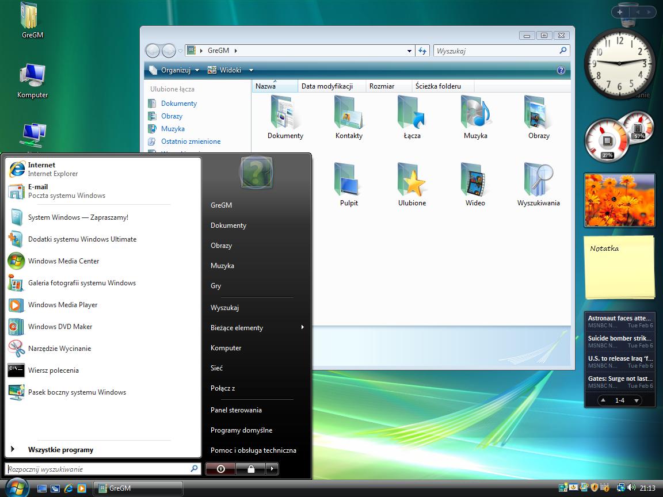This screenshot has height=497, width=663.
Task: Open the Organizuj dropdown
Action: [174, 70]
